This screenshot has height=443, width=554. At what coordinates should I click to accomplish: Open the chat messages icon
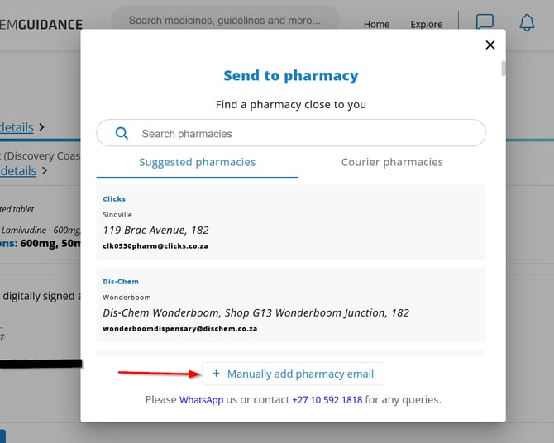pyautogui.click(x=485, y=23)
